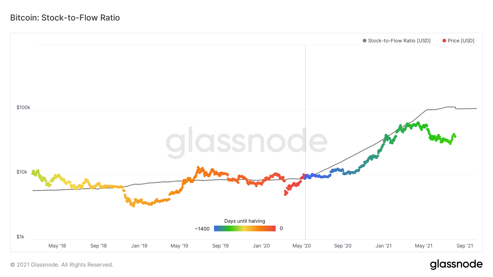This screenshot has height=277, width=493.
Task: Click the Days until halving color gradient bar
Action: (245, 228)
